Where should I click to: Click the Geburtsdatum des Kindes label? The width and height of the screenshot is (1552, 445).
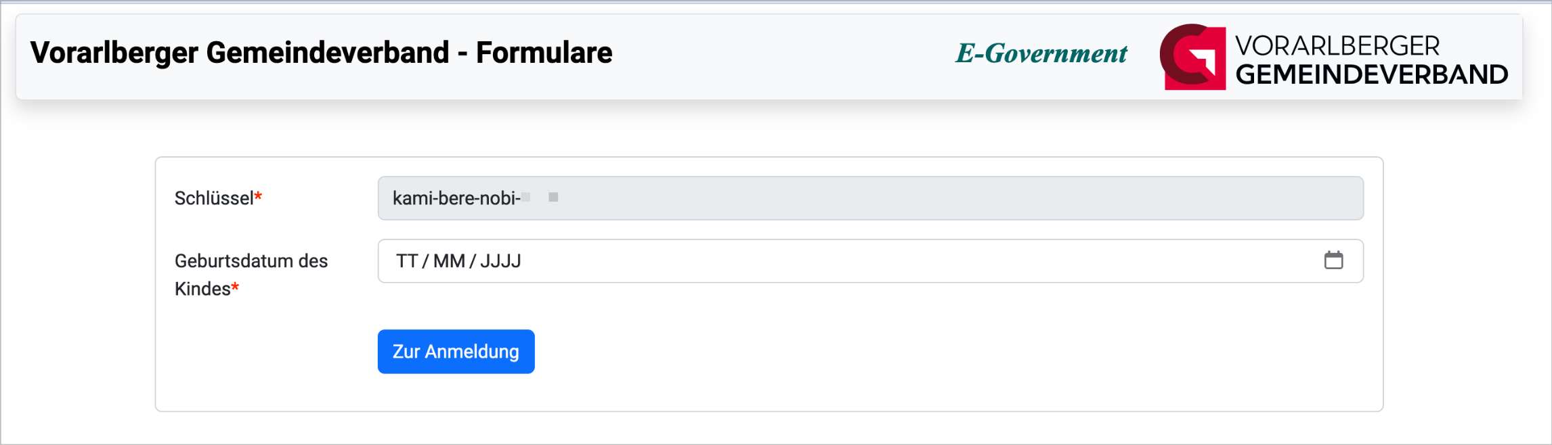251,275
